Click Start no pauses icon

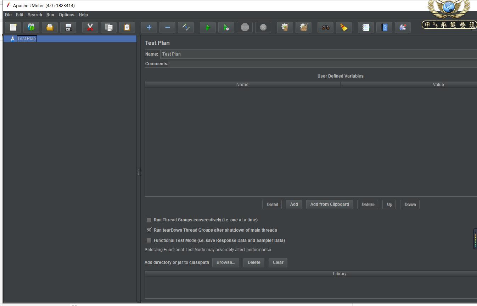(226, 27)
